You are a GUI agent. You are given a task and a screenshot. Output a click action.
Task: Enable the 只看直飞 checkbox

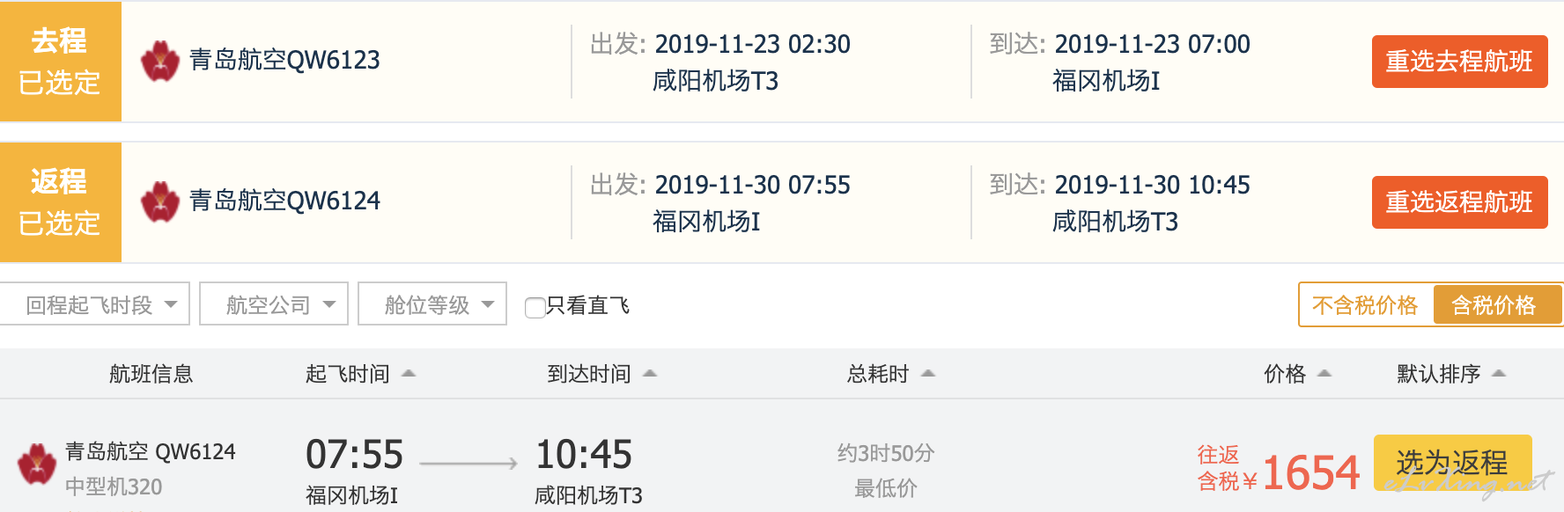(535, 307)
